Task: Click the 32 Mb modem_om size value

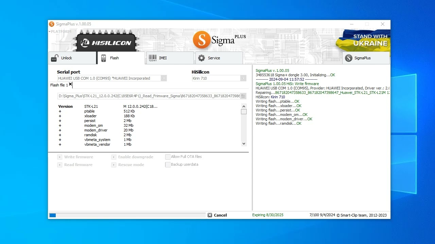Action: [x=128, y=125]
